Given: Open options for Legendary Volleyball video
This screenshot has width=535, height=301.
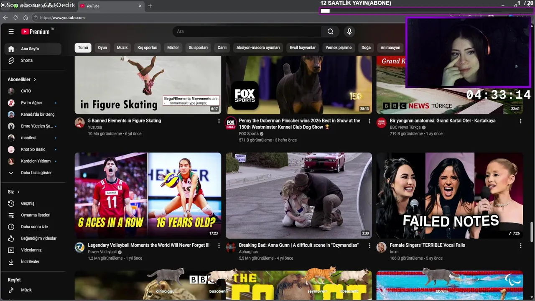Looking at the screenshot, I should [219, 245].
